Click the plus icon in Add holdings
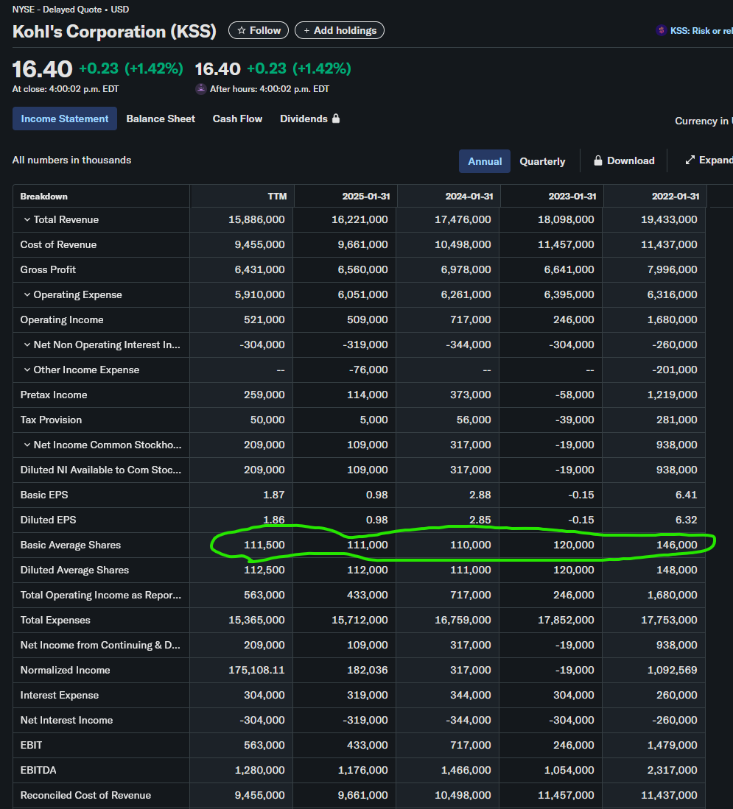Screen dimensions: 733x809 coord(306,31)
